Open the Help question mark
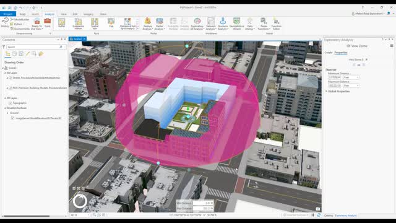 (x=363, y=7)
